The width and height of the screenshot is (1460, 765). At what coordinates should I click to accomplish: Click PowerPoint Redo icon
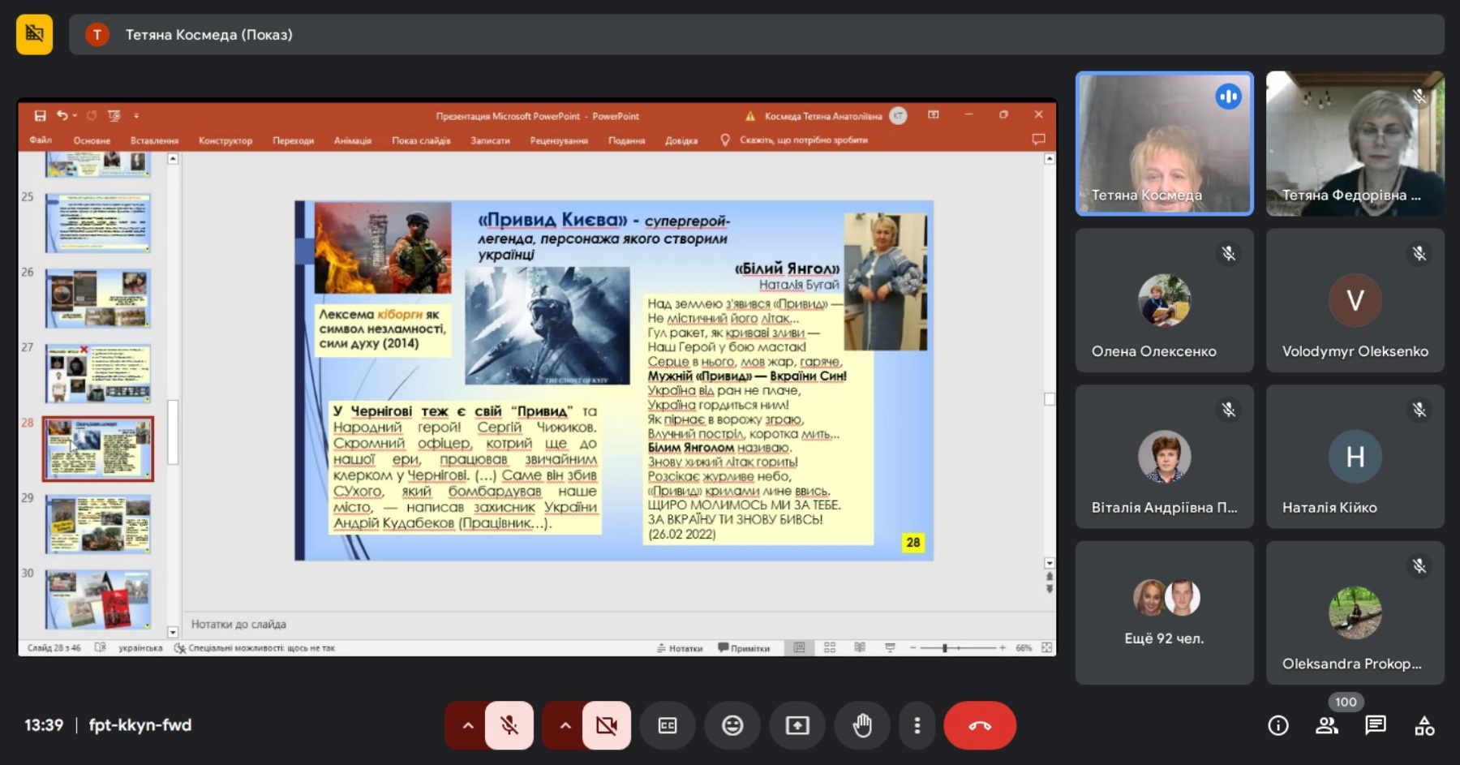coord(92,116)
